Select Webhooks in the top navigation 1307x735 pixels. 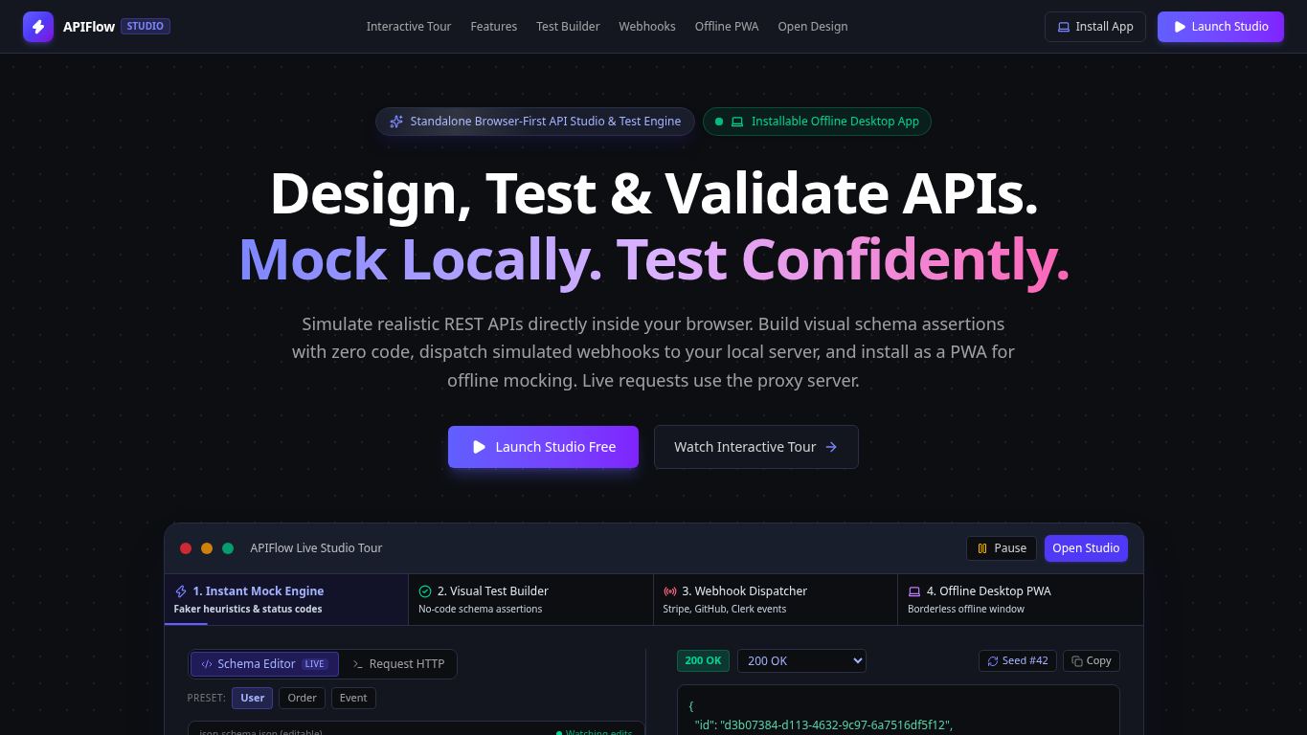coord(647,27)
